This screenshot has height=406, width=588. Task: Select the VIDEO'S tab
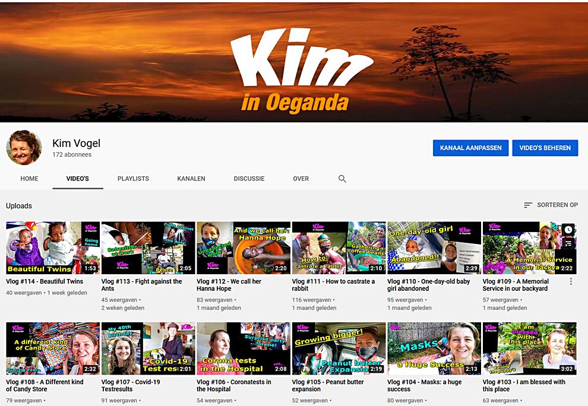(x=78, y=179)
